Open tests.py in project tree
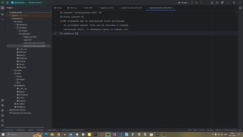The width and height of the screenshot is (243, 137). click(22, 61)
